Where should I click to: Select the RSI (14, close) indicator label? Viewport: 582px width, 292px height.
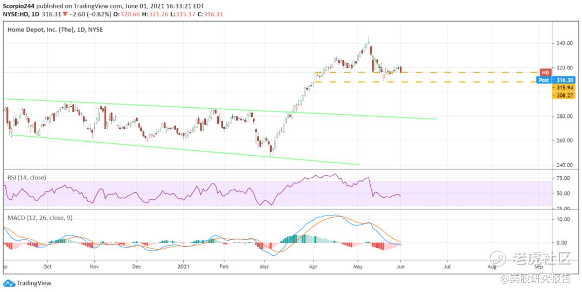click(x=27, y=177)
